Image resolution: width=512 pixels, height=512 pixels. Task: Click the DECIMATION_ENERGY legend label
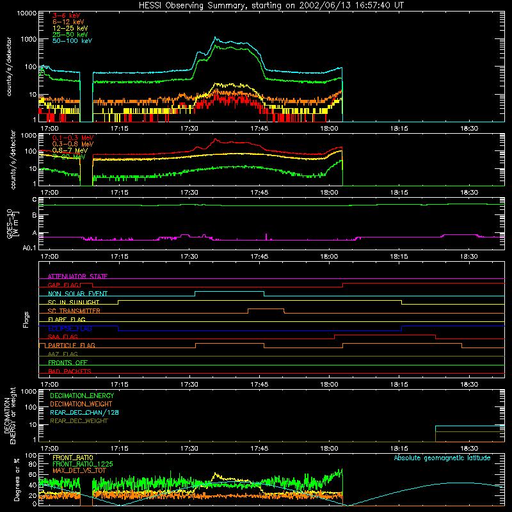[82, 396]
